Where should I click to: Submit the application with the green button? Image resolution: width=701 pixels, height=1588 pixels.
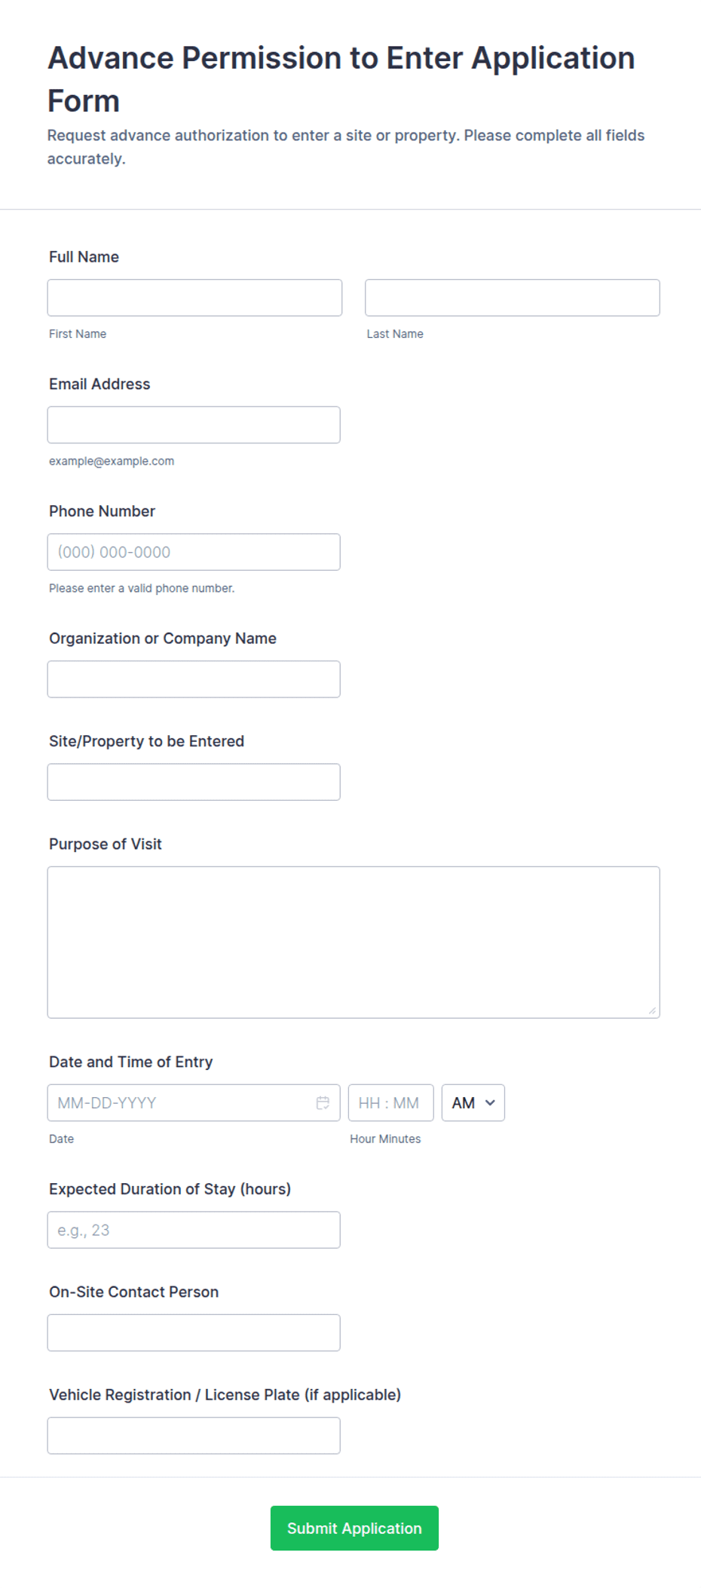coord(354,1528)
